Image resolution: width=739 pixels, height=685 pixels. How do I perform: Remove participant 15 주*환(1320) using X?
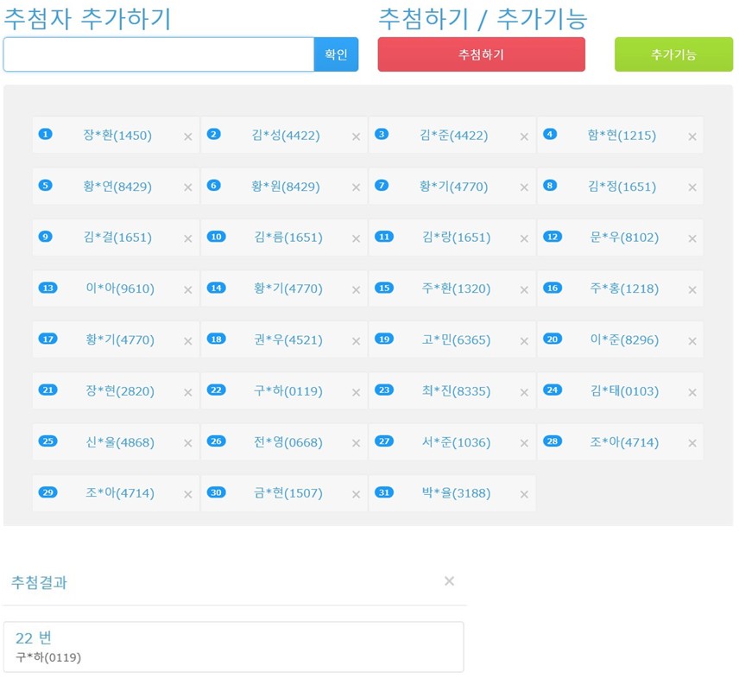click(524, 290)
